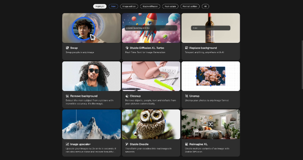The height and width of the screenshot is (160, 303).
Task: Open the mountain upscaler thumbnail
Action: (91, 124)
